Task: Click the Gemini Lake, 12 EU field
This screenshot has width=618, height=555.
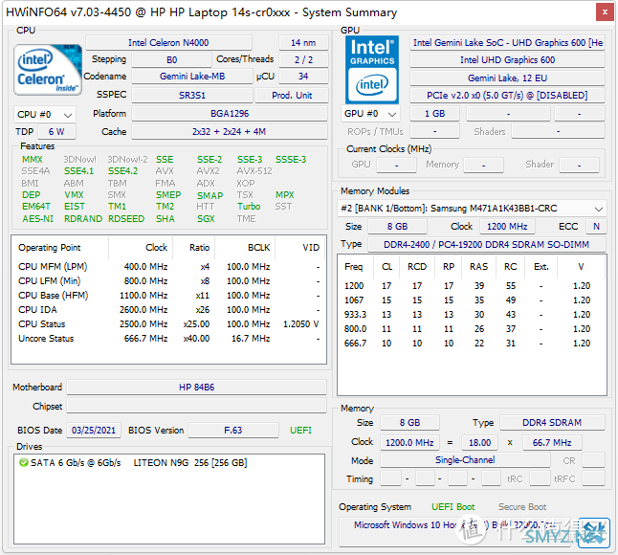Action: [x=508, y=78]
